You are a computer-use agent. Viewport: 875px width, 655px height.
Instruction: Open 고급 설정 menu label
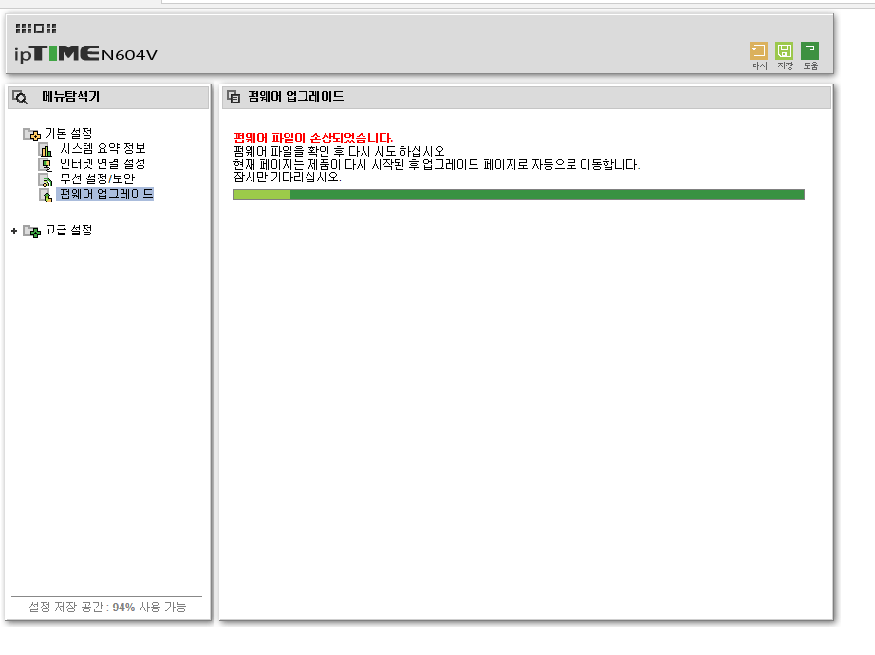click(68, 230)
